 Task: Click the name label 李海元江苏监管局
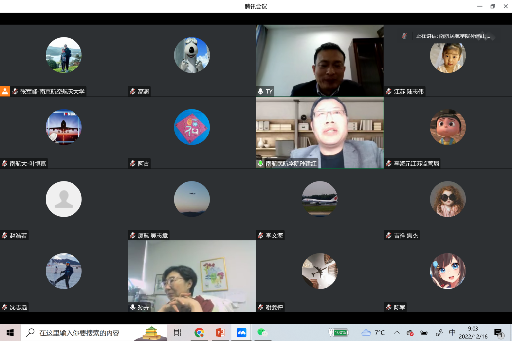coord(416,164)
